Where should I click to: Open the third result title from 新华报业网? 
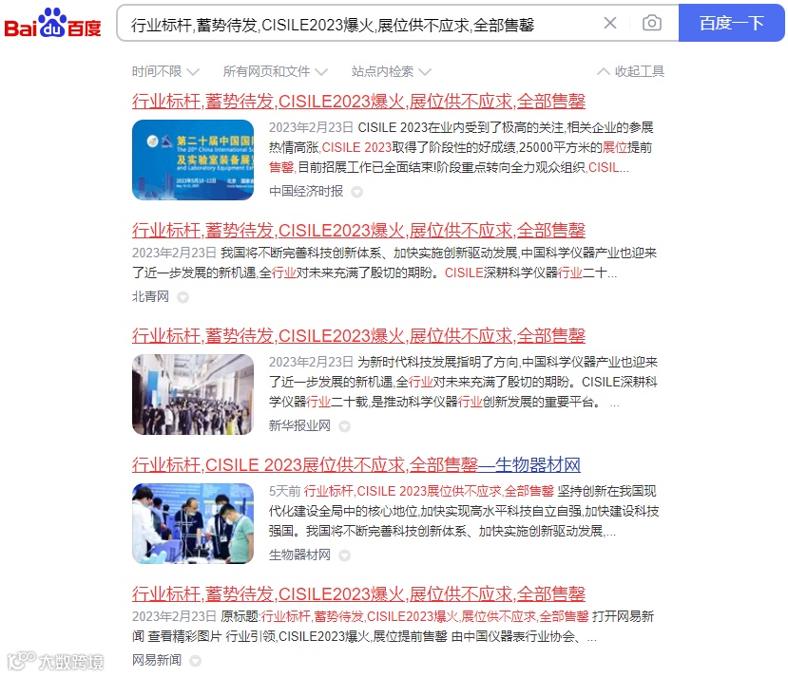tap(358, 336)
